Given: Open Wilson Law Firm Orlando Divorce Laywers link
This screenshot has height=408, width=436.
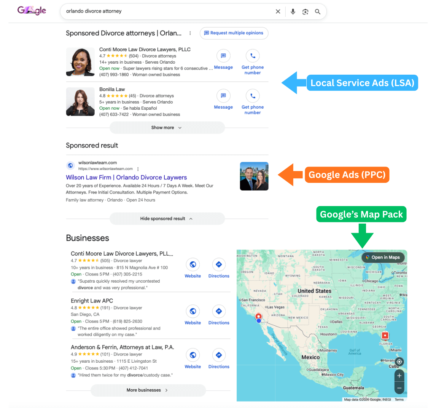Looking at the screenshot, I should (126, 178).
